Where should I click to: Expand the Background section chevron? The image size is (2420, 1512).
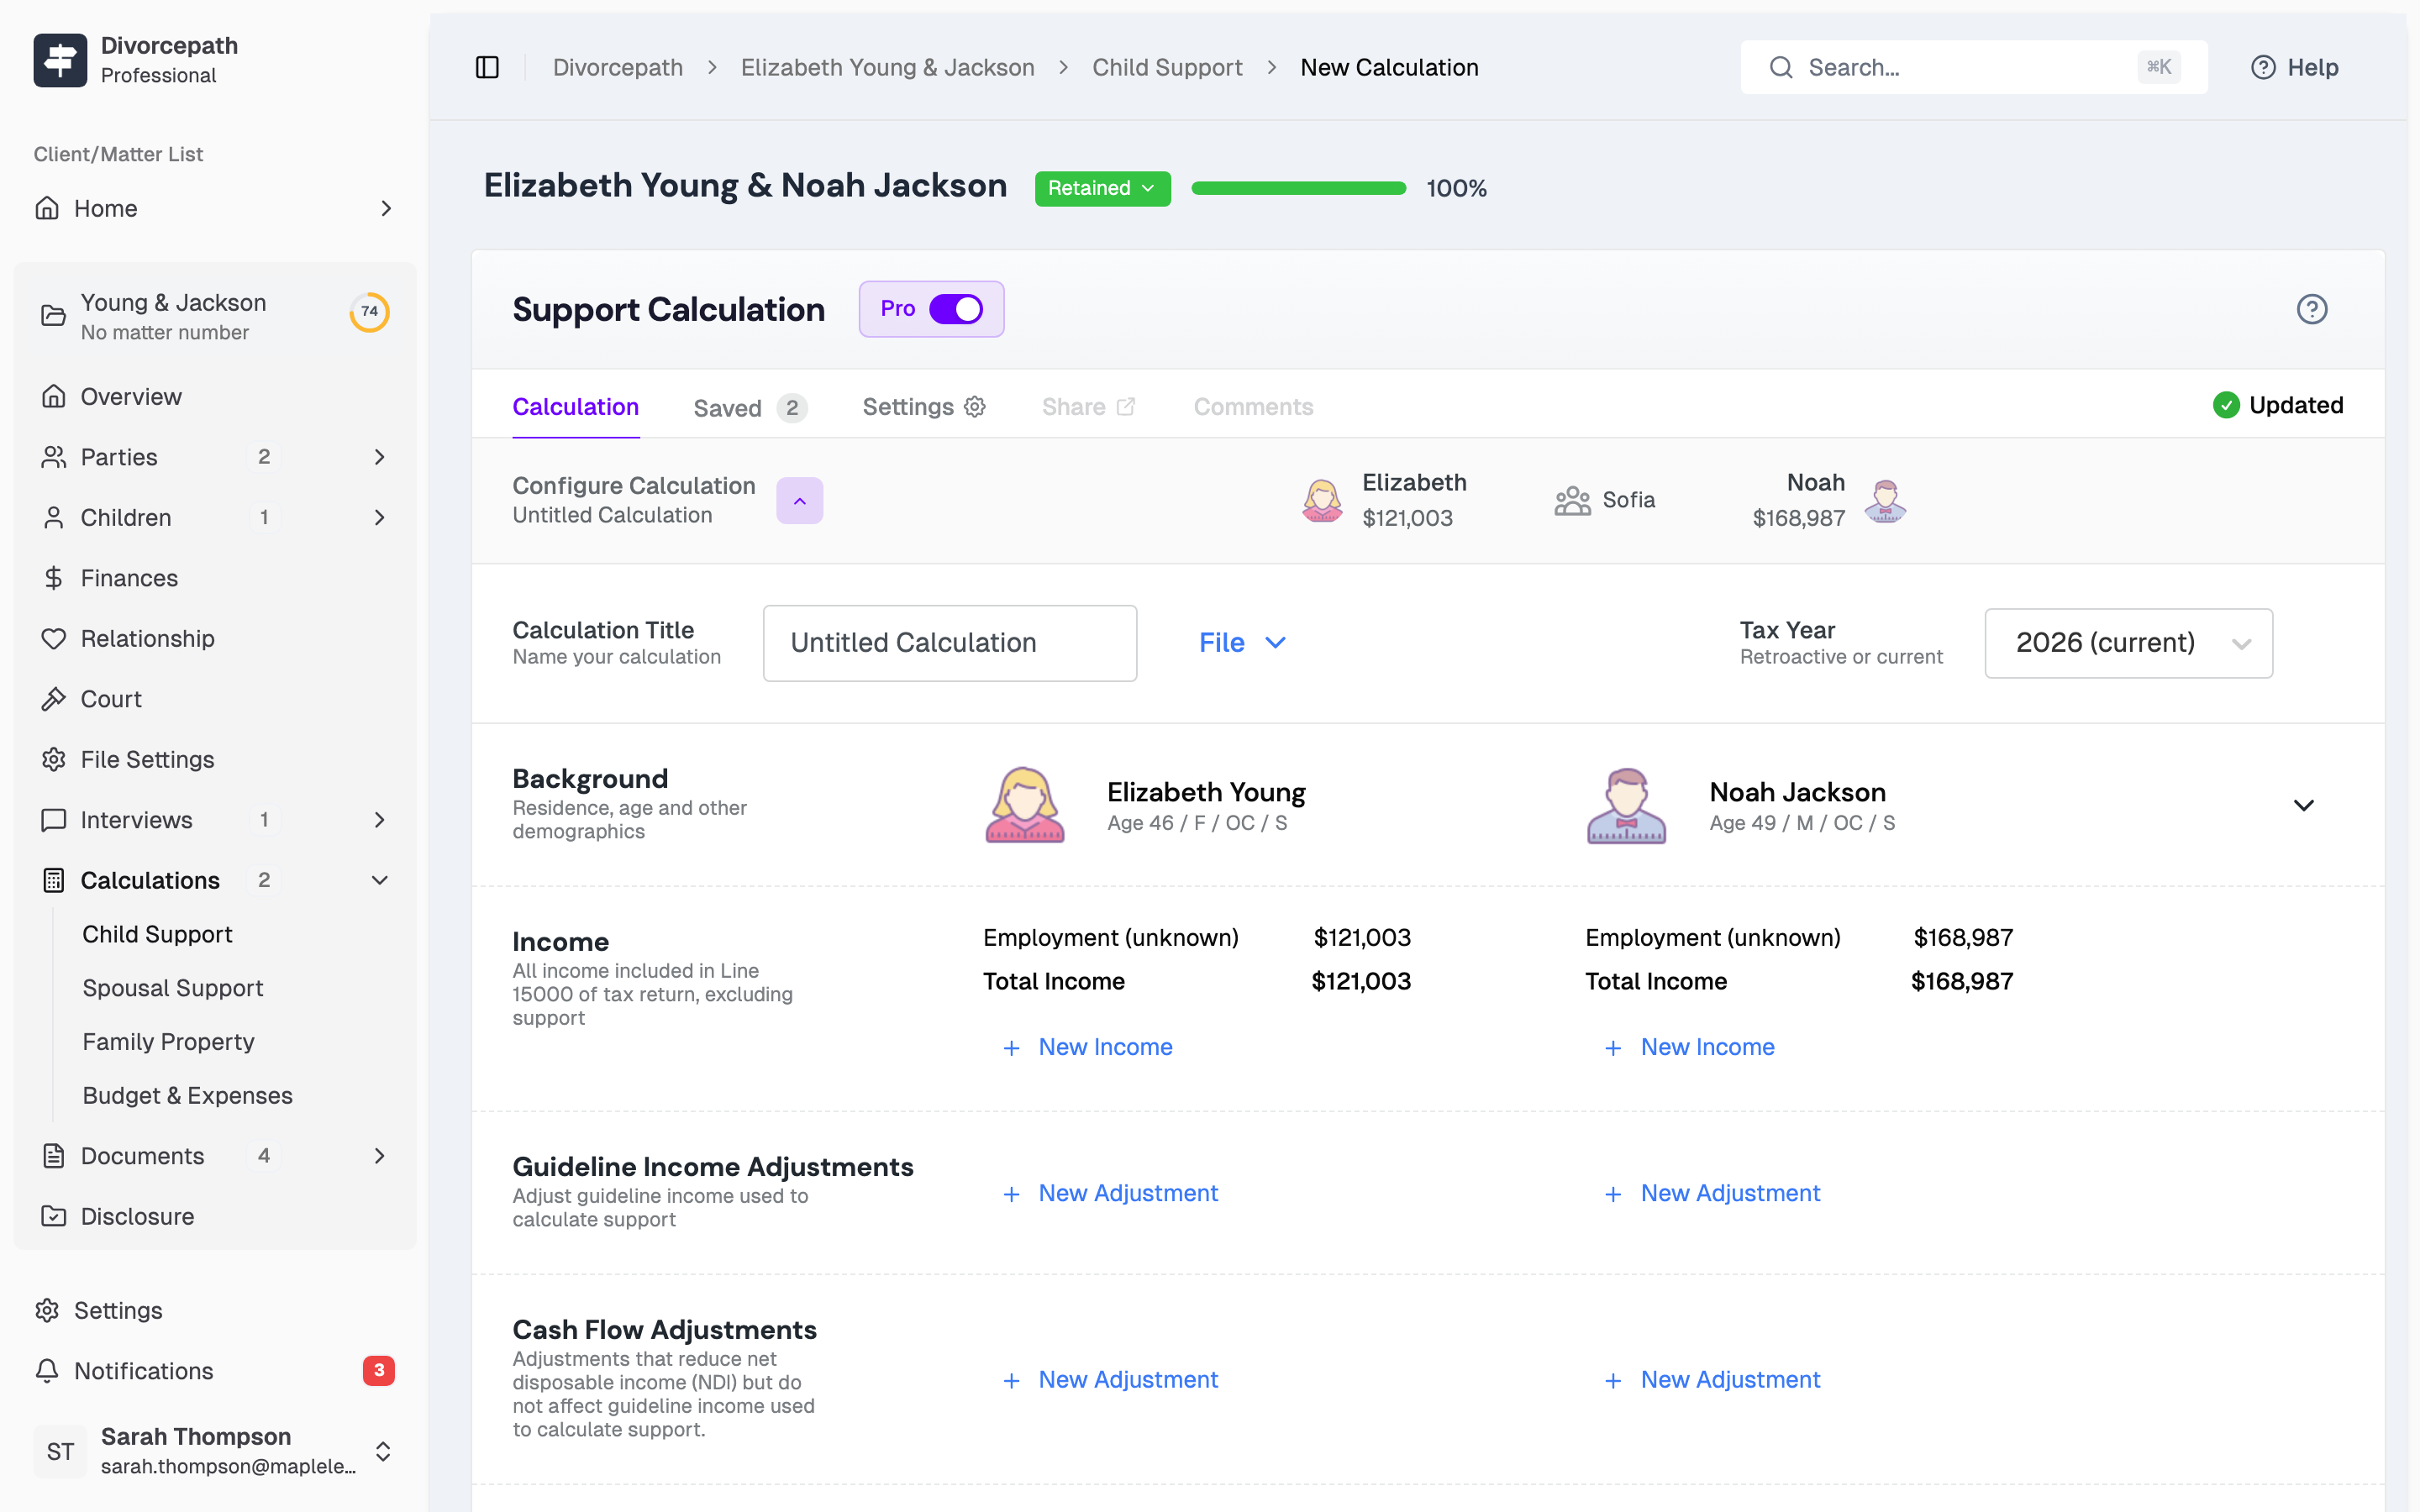(x=2303, y=805)
